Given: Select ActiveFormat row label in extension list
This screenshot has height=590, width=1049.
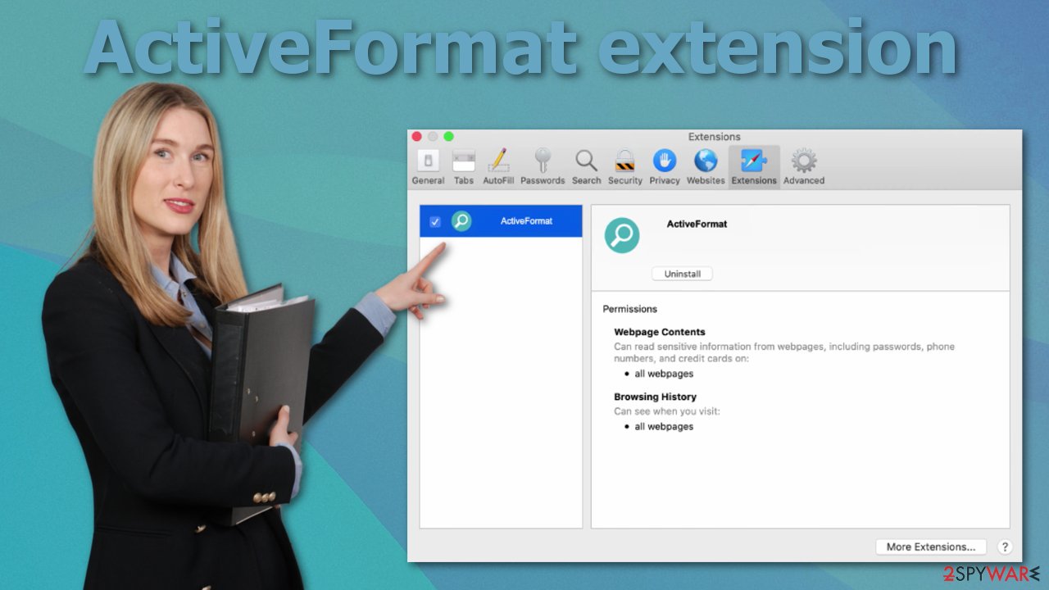Looking at the screenshot, I should click(x=526, y=221).
